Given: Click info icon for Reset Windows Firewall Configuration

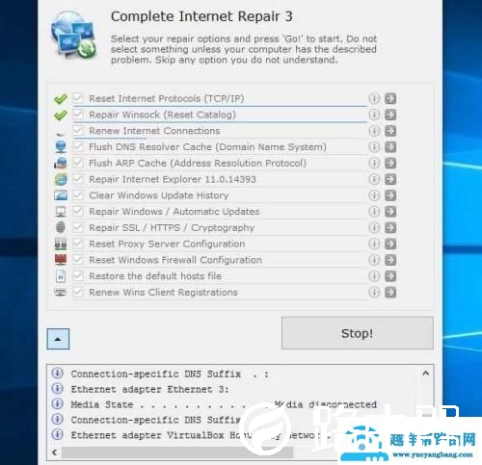Looking at the screenshot, I should point(374,260).
